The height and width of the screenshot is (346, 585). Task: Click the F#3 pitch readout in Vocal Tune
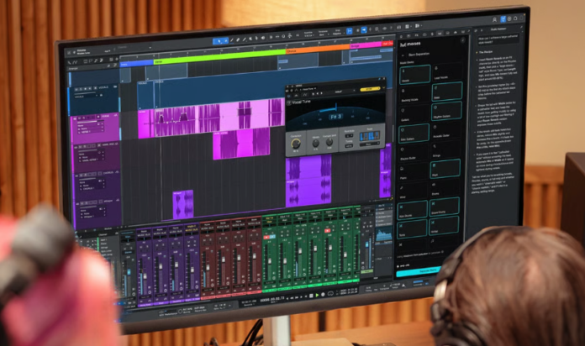[x=335, y=117]
